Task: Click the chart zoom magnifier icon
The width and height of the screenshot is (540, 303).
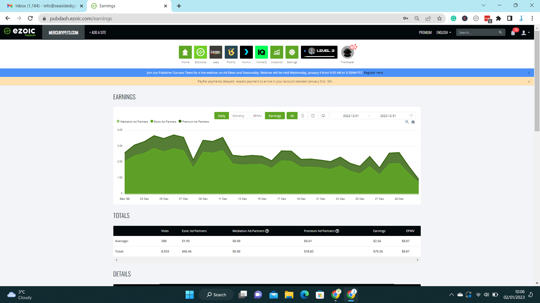Action: tap(407, 122)
